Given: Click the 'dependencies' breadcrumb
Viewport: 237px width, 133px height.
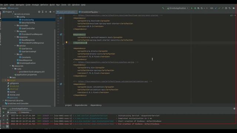Looking at the screenshot, I should click(81, 105).
